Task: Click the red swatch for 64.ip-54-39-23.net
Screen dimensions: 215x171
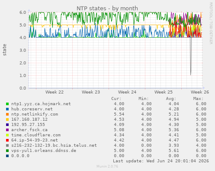Action: coord(7,140)
